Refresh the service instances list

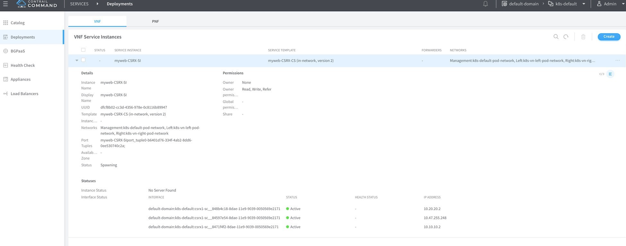click(x=566, y=37)
